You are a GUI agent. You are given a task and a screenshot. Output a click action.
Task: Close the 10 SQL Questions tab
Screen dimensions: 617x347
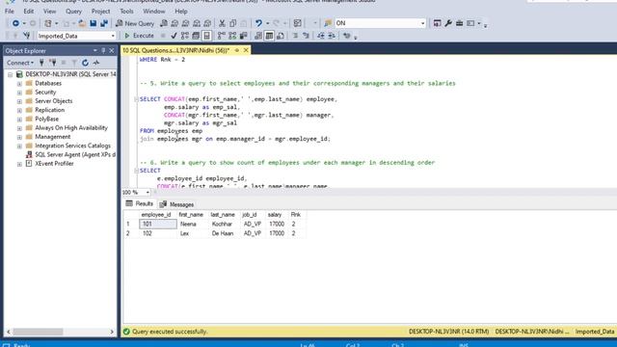246,50
